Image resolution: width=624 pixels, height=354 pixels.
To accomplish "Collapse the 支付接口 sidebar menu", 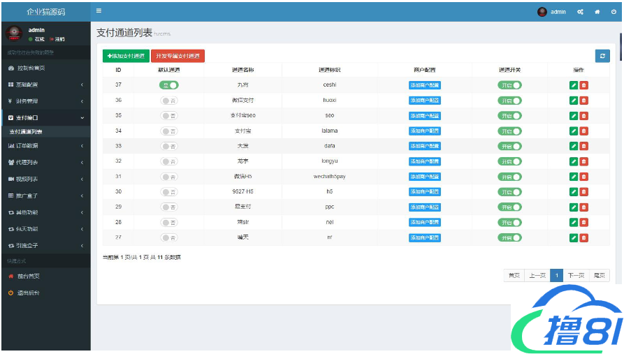I will (45, 118).
